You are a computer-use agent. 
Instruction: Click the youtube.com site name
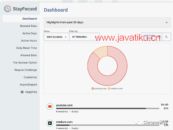click(x=64, y=105)
